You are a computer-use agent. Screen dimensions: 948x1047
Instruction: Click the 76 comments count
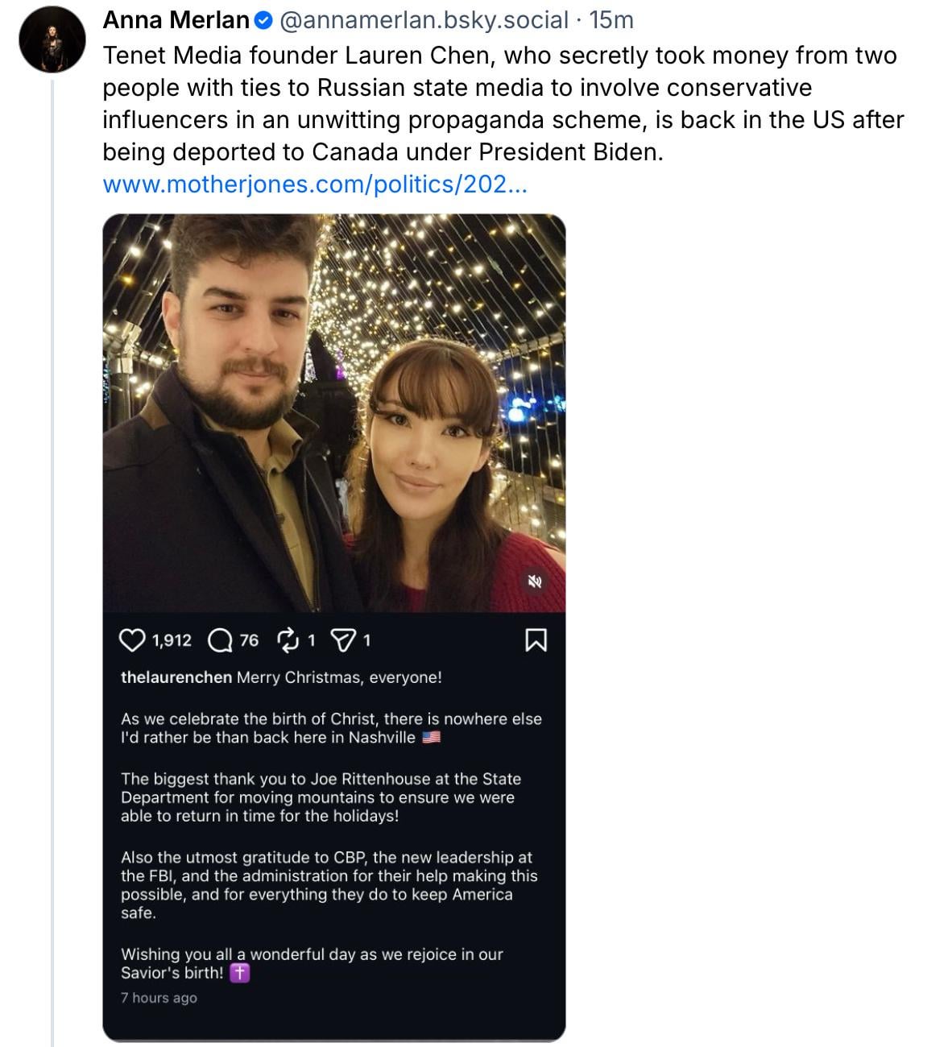pos(249,640)
